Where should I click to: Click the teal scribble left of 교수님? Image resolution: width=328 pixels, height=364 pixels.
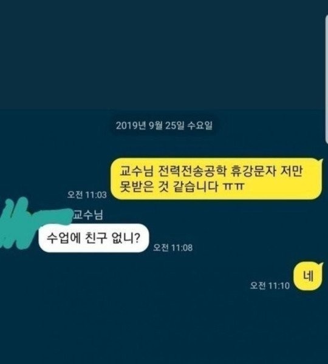point(35,223)
